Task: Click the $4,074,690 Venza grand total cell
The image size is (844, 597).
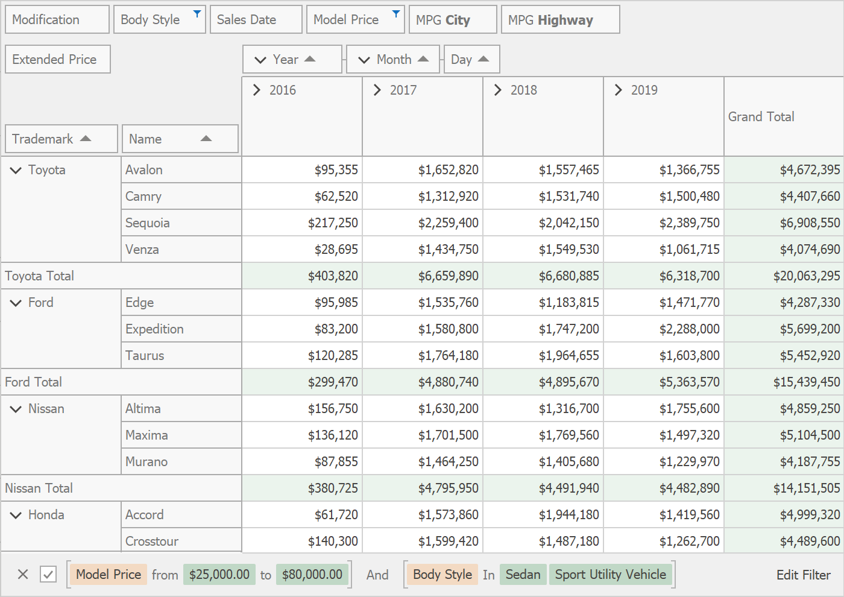Action: tap(784, 250)
